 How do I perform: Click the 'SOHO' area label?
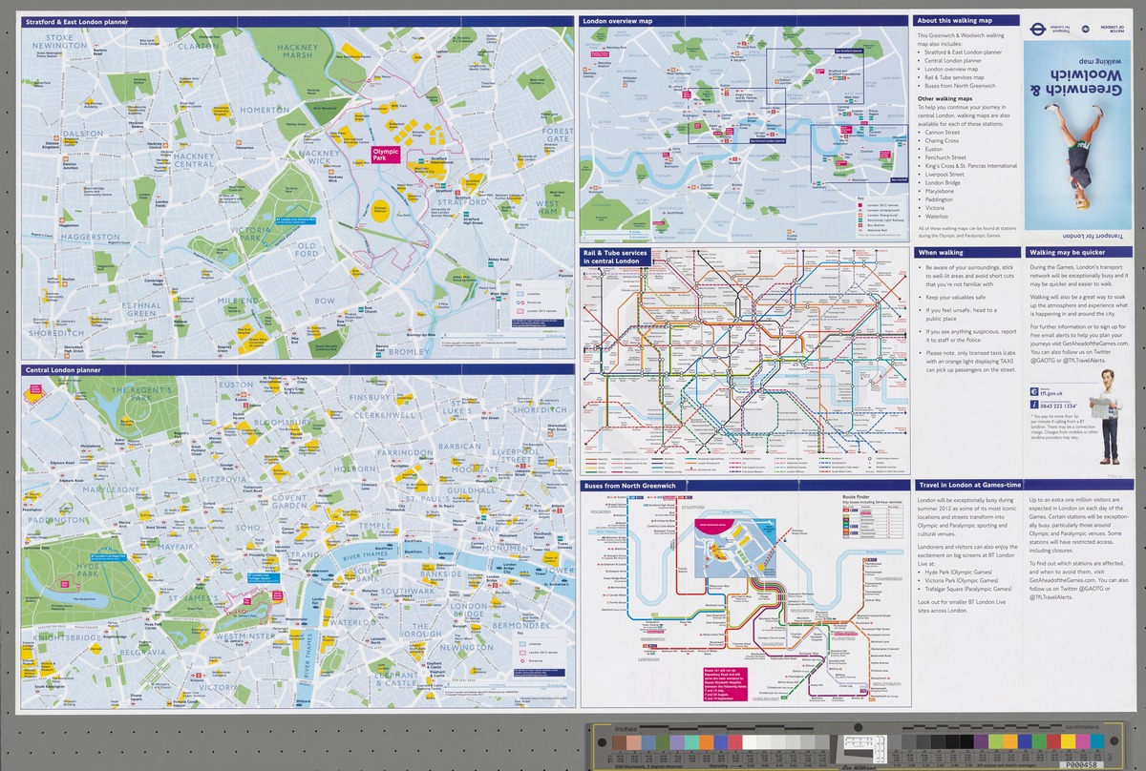247,527
